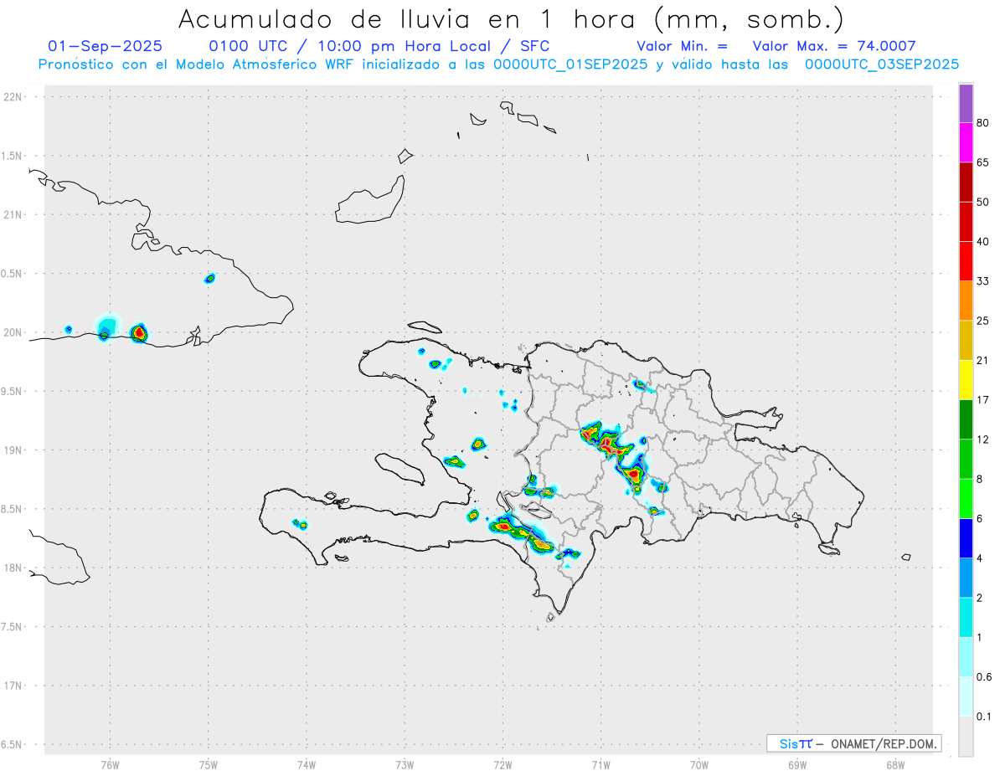Click the 'Valor Min. =' label
The height and width of the screenshot is (776, 1005).
[x=682, y=46]
